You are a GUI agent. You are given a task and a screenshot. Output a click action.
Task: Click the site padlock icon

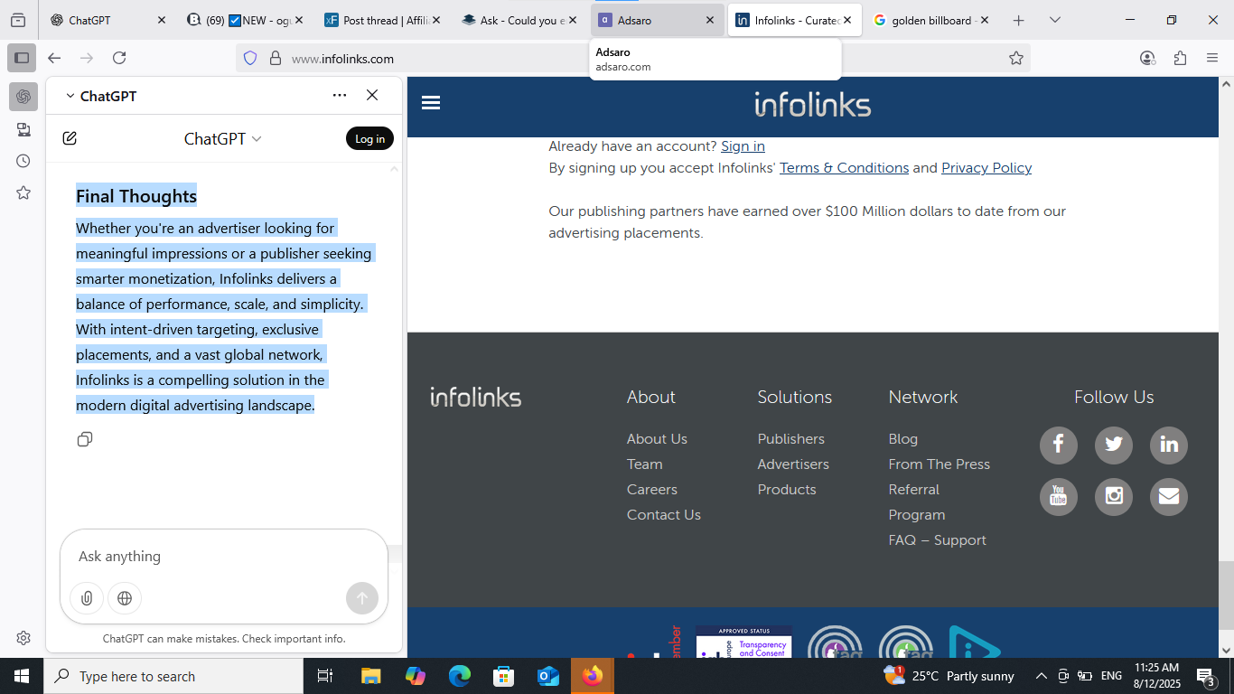click(276, 59)
